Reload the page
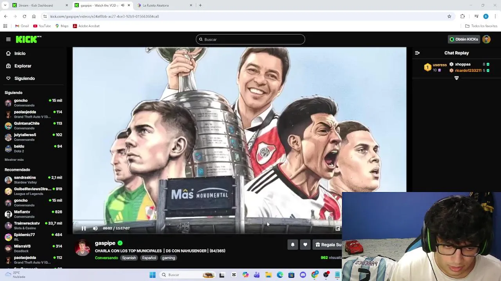The width and height of the screenshot is (501, 281). [x=24, y=16]
